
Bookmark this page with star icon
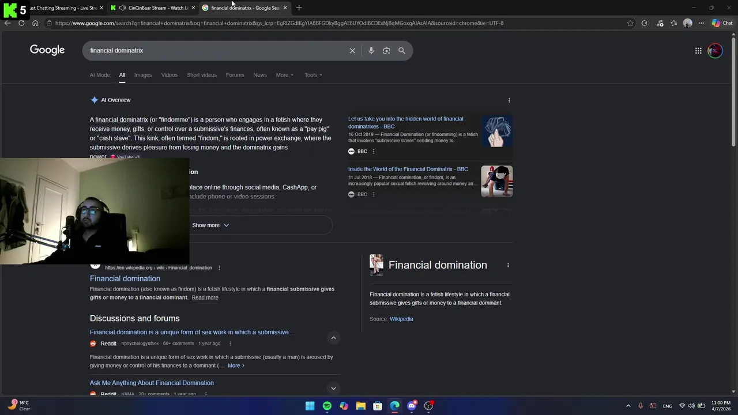[x=630, y=23]
